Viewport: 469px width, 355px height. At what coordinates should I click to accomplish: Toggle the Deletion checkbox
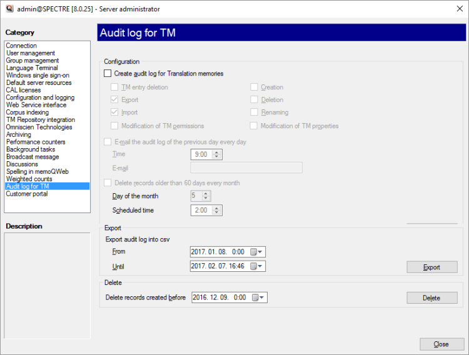pyautogui.click(x=254, y=99)
